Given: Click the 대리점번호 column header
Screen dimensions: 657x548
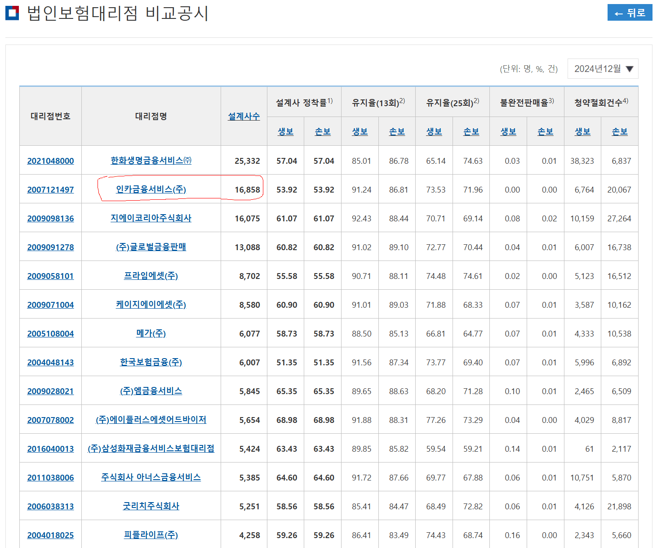Looking at the screenshot, I should tap(50, 116).
